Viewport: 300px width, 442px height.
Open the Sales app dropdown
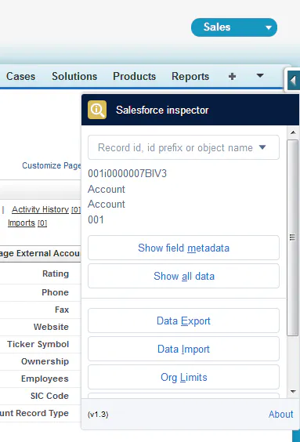click(233, 27)
